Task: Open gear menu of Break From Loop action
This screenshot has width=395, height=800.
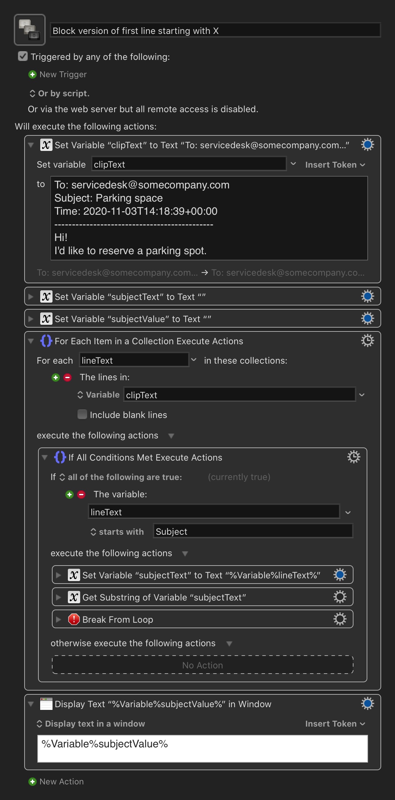Action: click(340, 619)
